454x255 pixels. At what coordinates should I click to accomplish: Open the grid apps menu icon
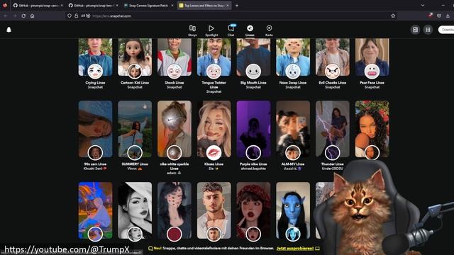pyautogui.click(x=428, y=30)
